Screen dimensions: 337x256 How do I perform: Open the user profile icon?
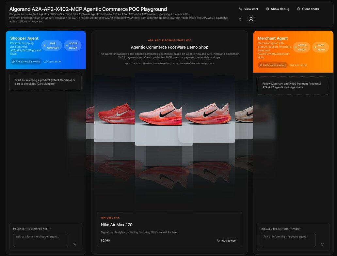251,19
